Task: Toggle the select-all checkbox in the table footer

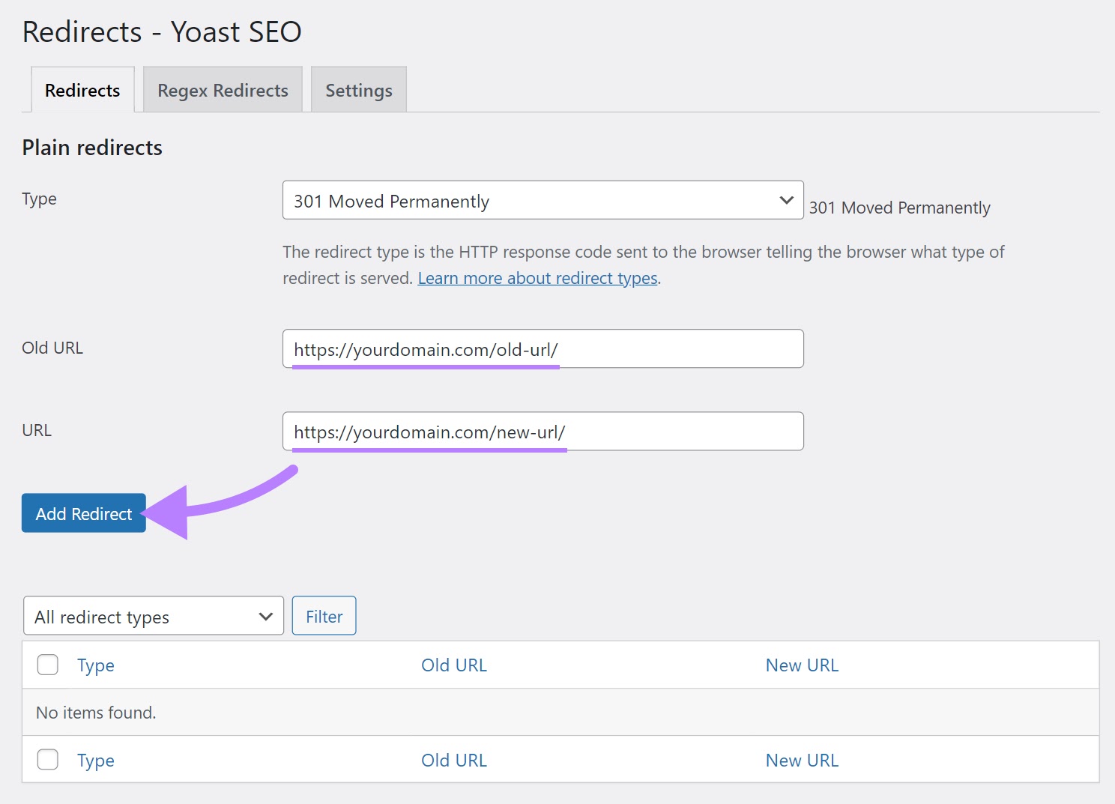Action: 47,759
